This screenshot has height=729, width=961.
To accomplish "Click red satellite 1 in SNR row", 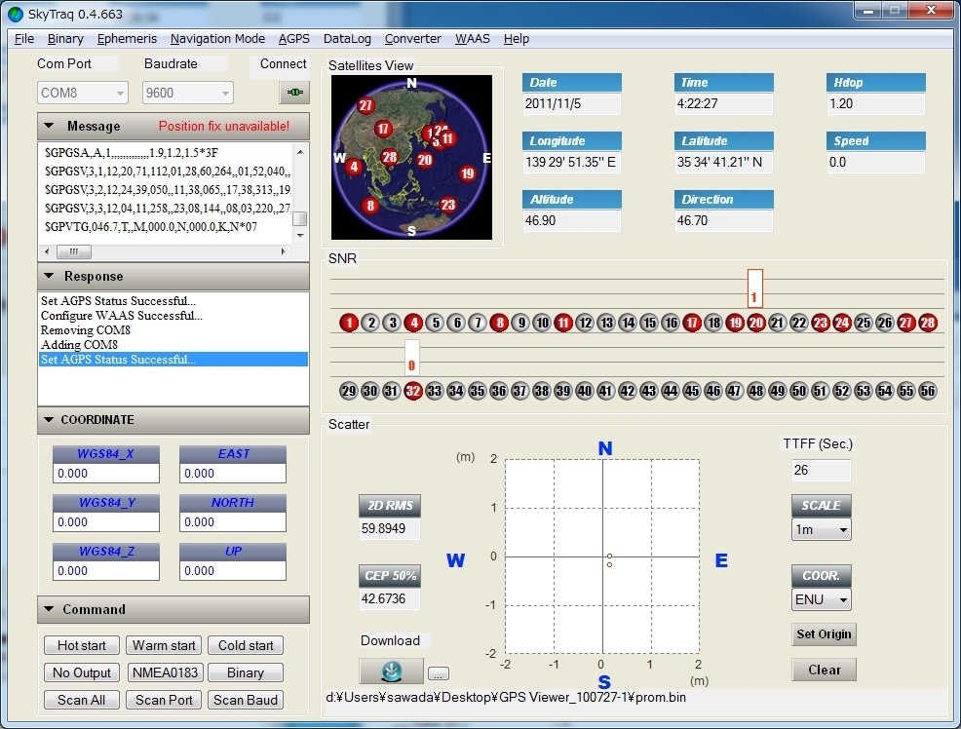I will pos(349,323).
